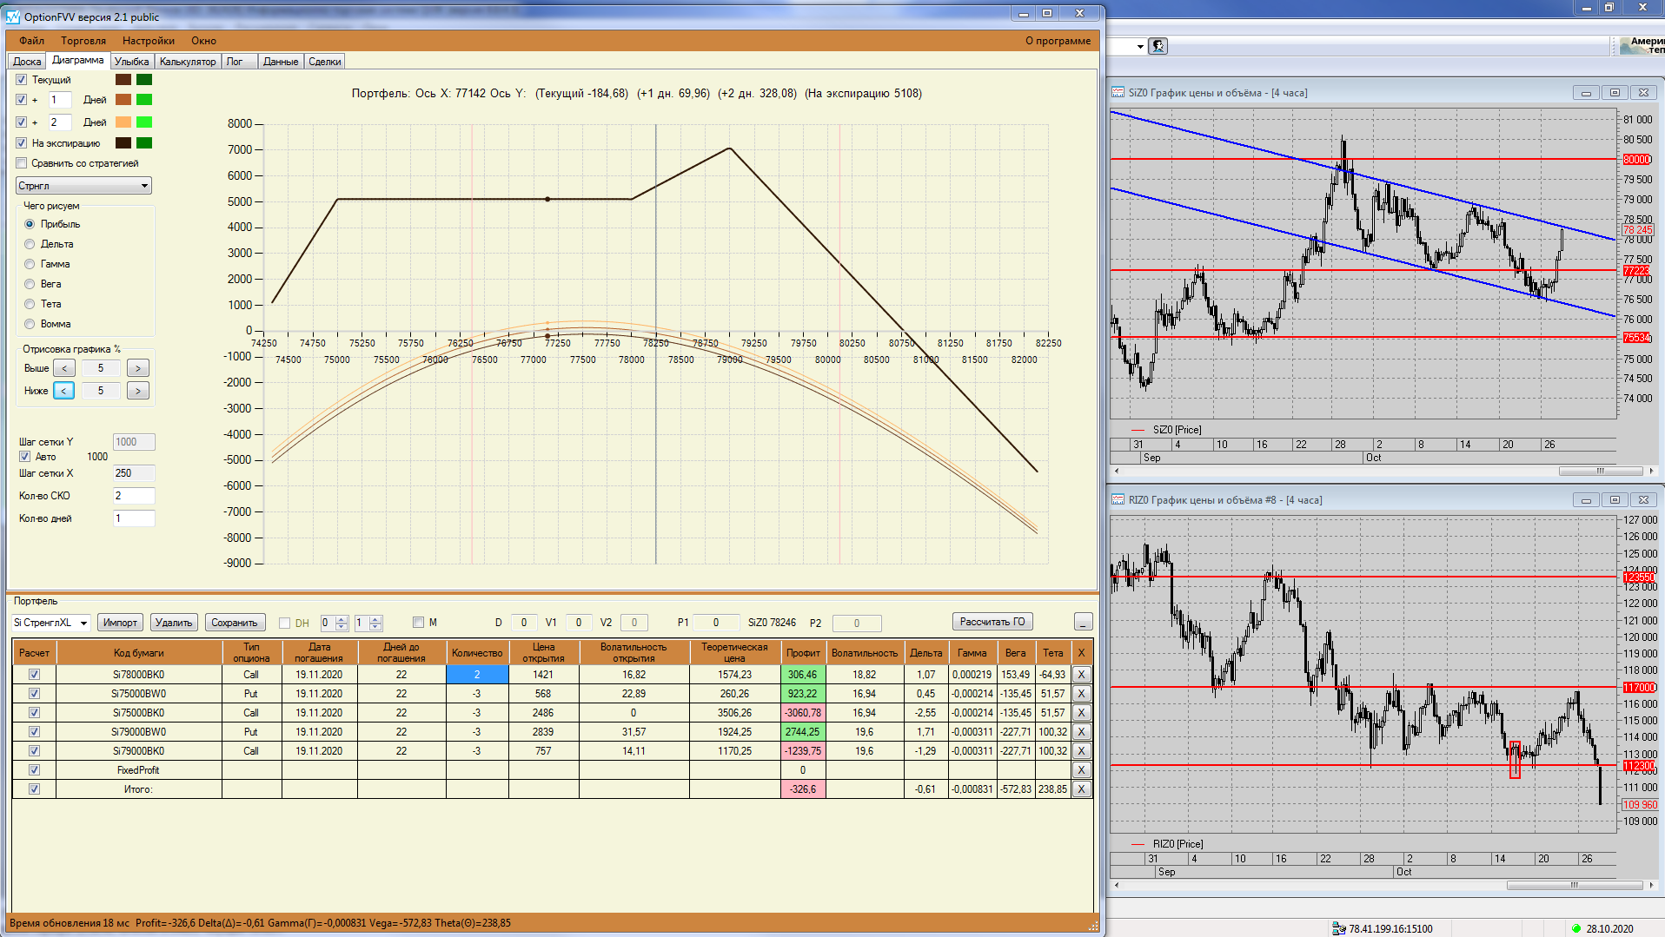Click the На экспирацию dark brown swatch
The width and height of the screenshot is (1665, 937).
tap(123, 143)
